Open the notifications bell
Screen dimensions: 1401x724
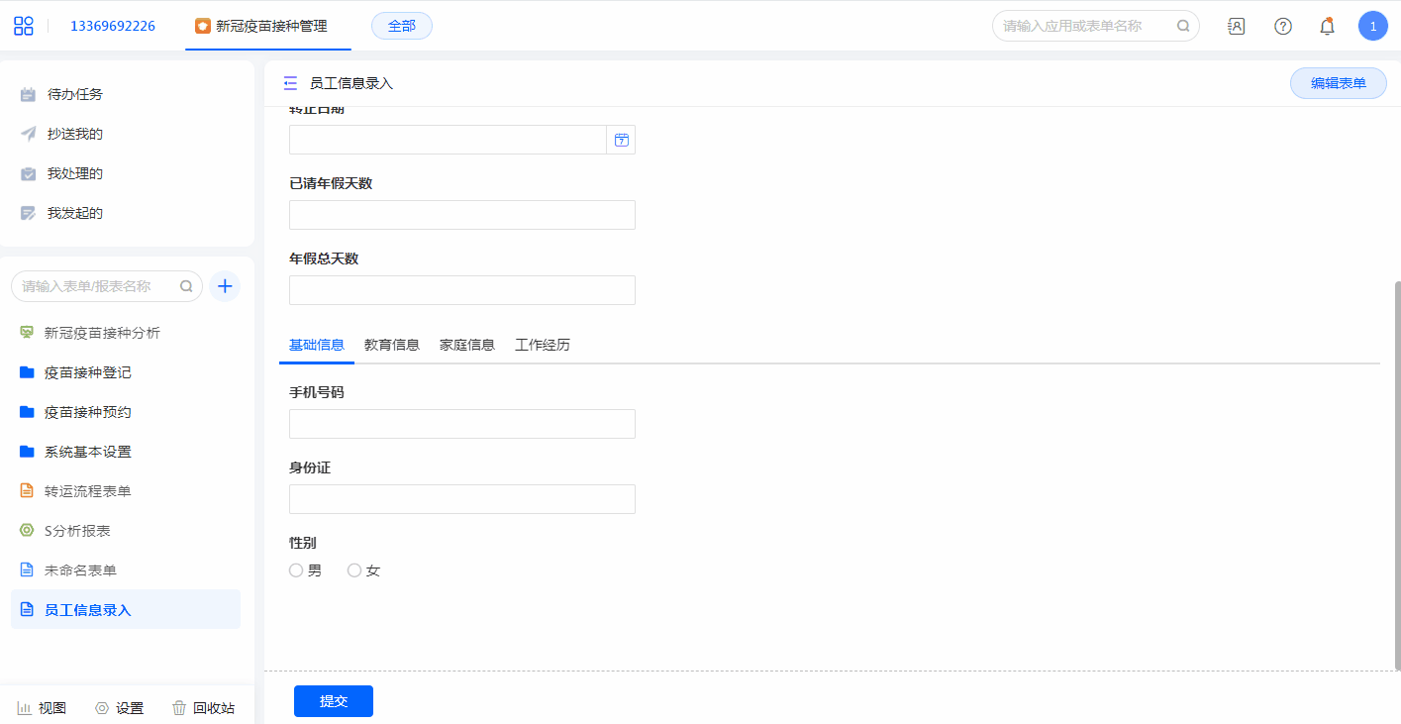point(1327,27)
